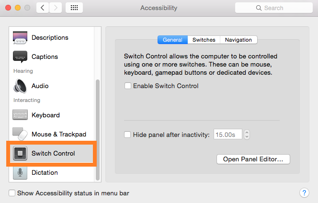
Task: Switch to the Navigation tab
Action: [x=238, y=40]
